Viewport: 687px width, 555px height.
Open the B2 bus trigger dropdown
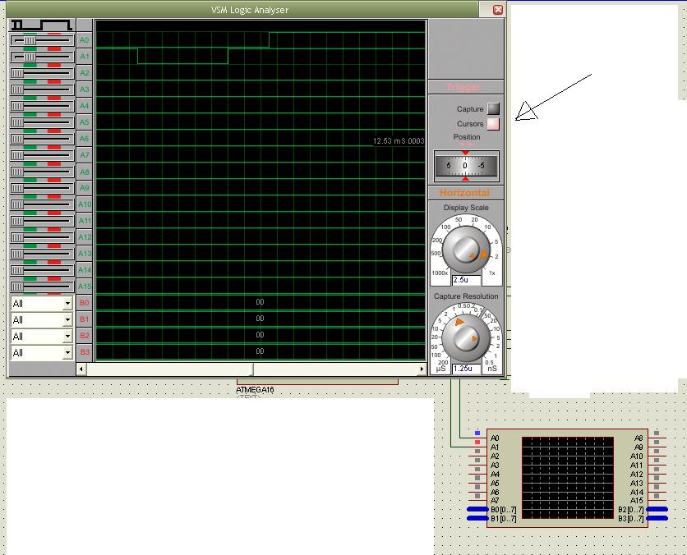tap(67, 337)
